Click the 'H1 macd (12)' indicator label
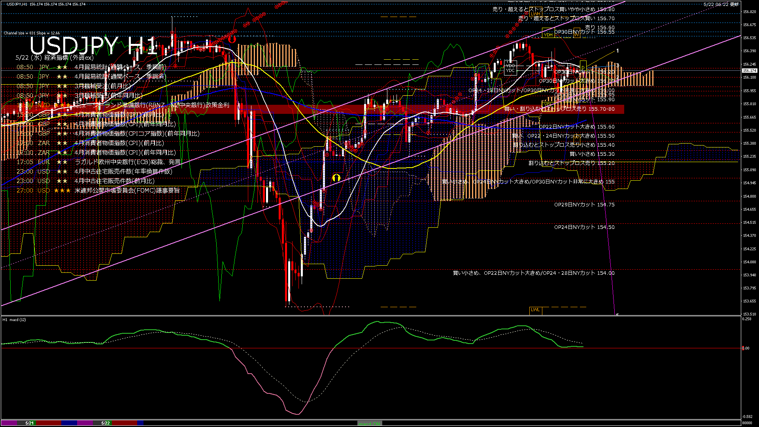Screen dimensions: 759x427 (14, 319)
